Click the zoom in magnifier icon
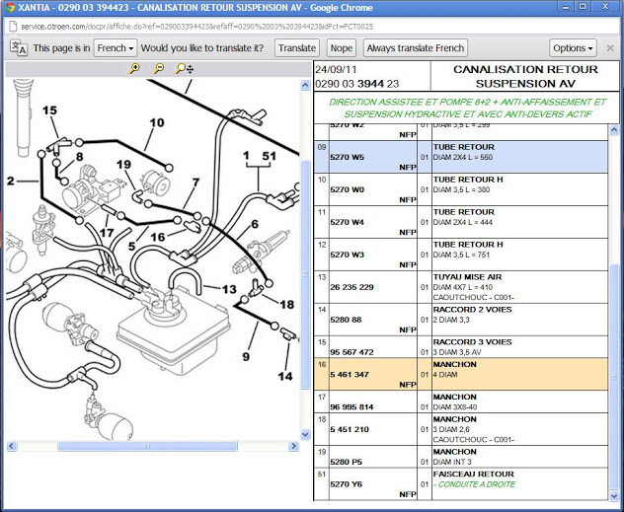 tap(134, 68)
